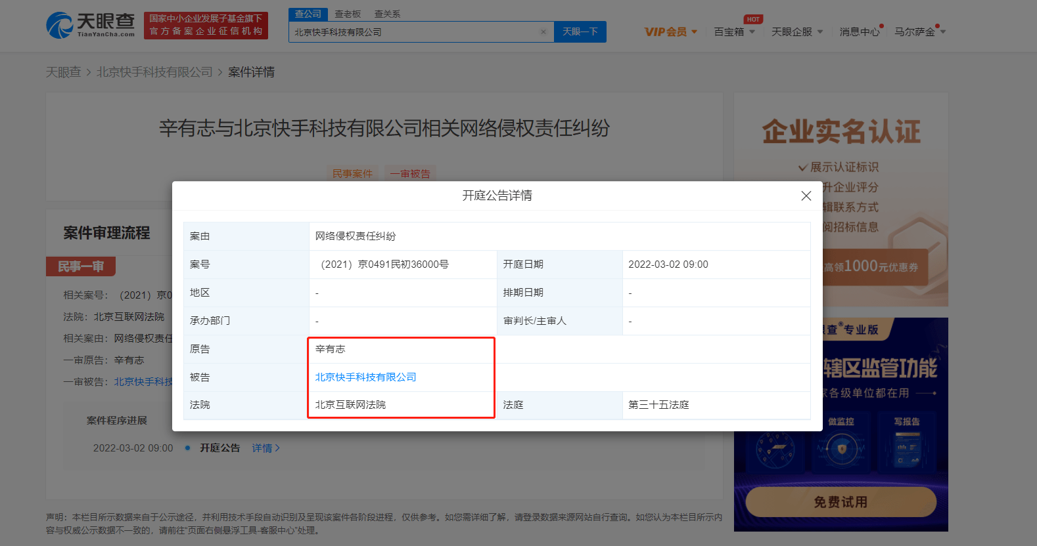Open 北京快手科技有限公司 defendant link in dialog

365,377
